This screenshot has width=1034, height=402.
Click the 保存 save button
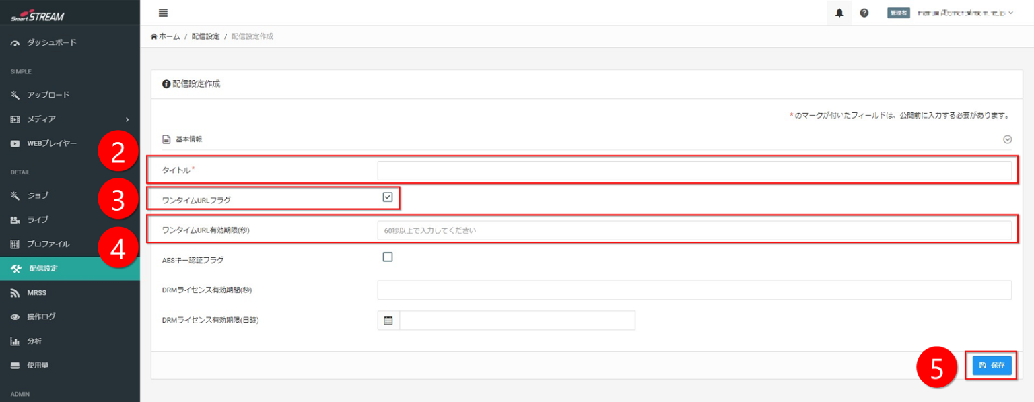coord(992,365)
